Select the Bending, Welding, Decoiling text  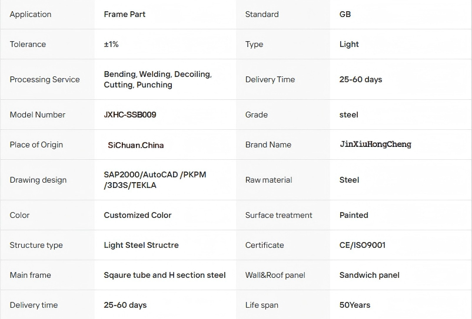click(x=158, y=75)
